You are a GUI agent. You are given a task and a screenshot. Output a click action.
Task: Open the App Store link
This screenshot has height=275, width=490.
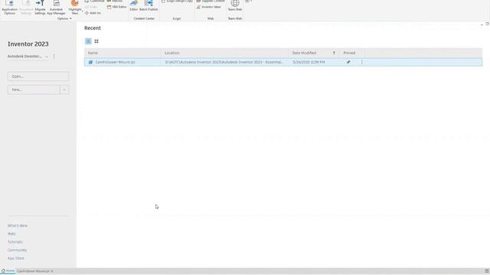pos(16,258)
